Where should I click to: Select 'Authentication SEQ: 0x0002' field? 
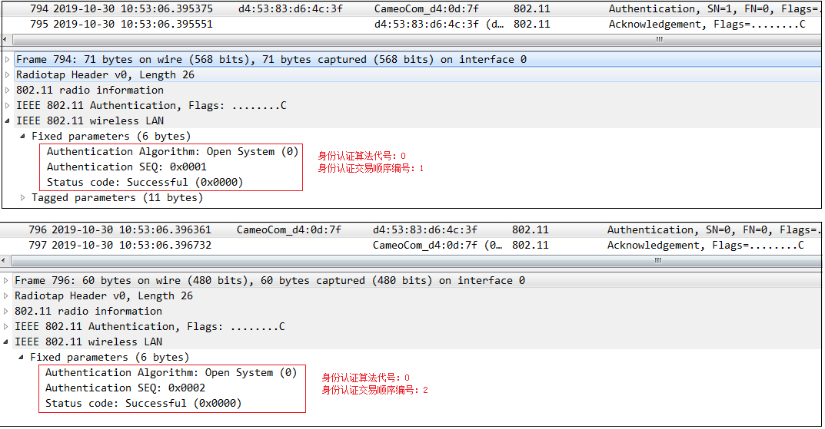(125, 388)
